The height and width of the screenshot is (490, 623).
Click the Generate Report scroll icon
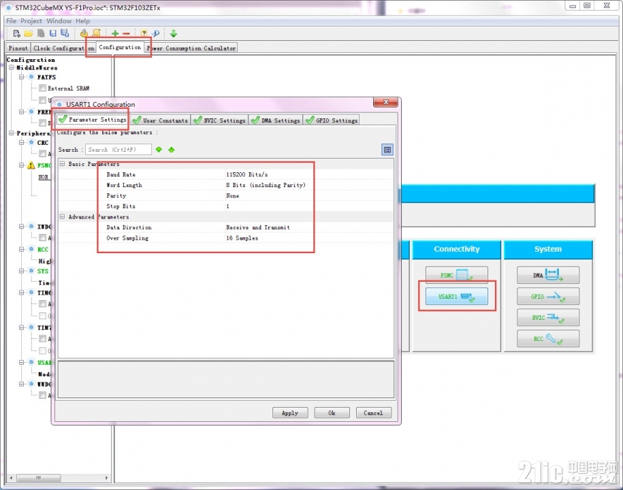click(96, 33)
